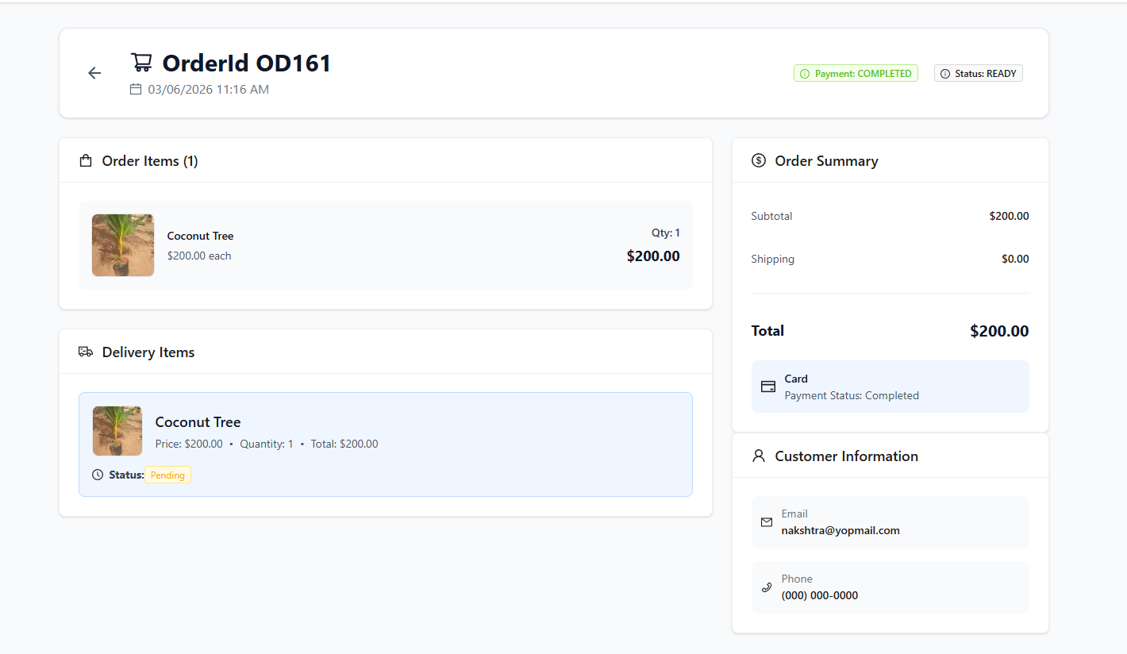Click the (000) 000-0000 phone number
The image size is (1127, 654).
click(820, 595)
